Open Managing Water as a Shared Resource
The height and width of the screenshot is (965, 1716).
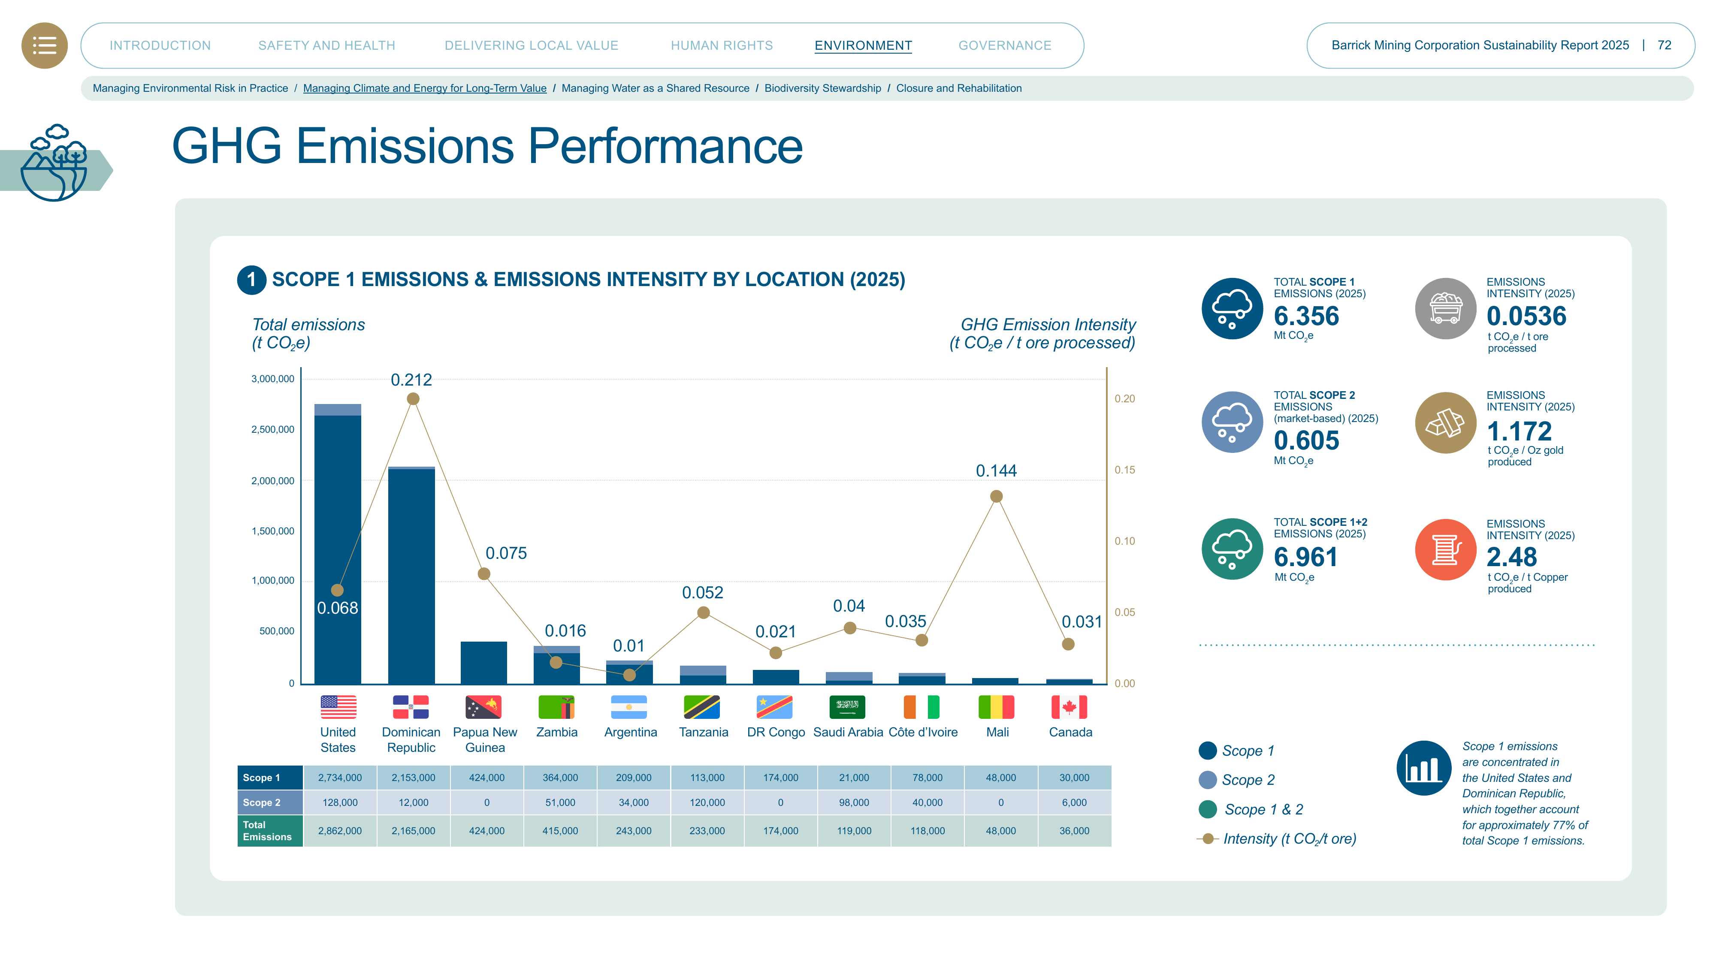[656, 88]
